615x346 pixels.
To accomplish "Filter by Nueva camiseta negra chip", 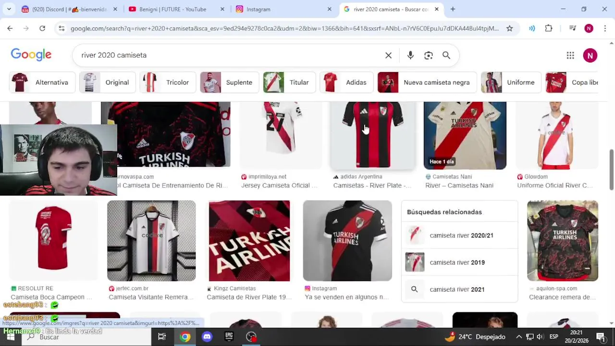I will point(427,82).
